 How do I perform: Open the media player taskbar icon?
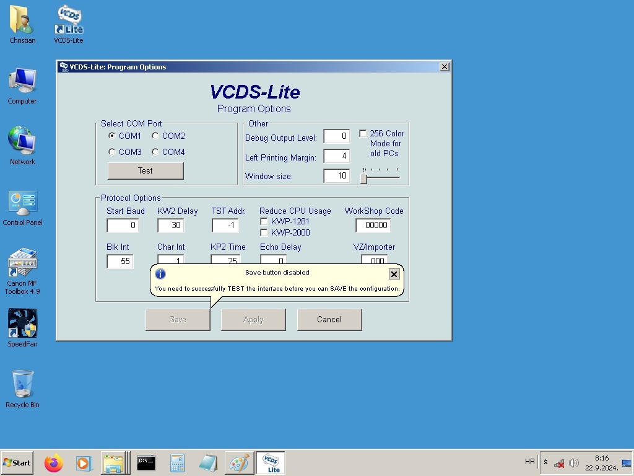click(84, 462)
